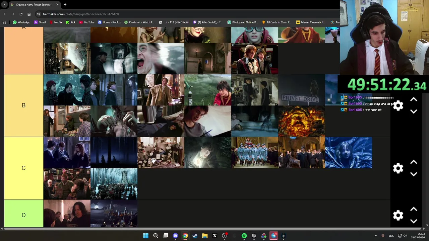Screen dimensions: 429x241
Task: Open Discord from the taskbar
Action: 175,236
